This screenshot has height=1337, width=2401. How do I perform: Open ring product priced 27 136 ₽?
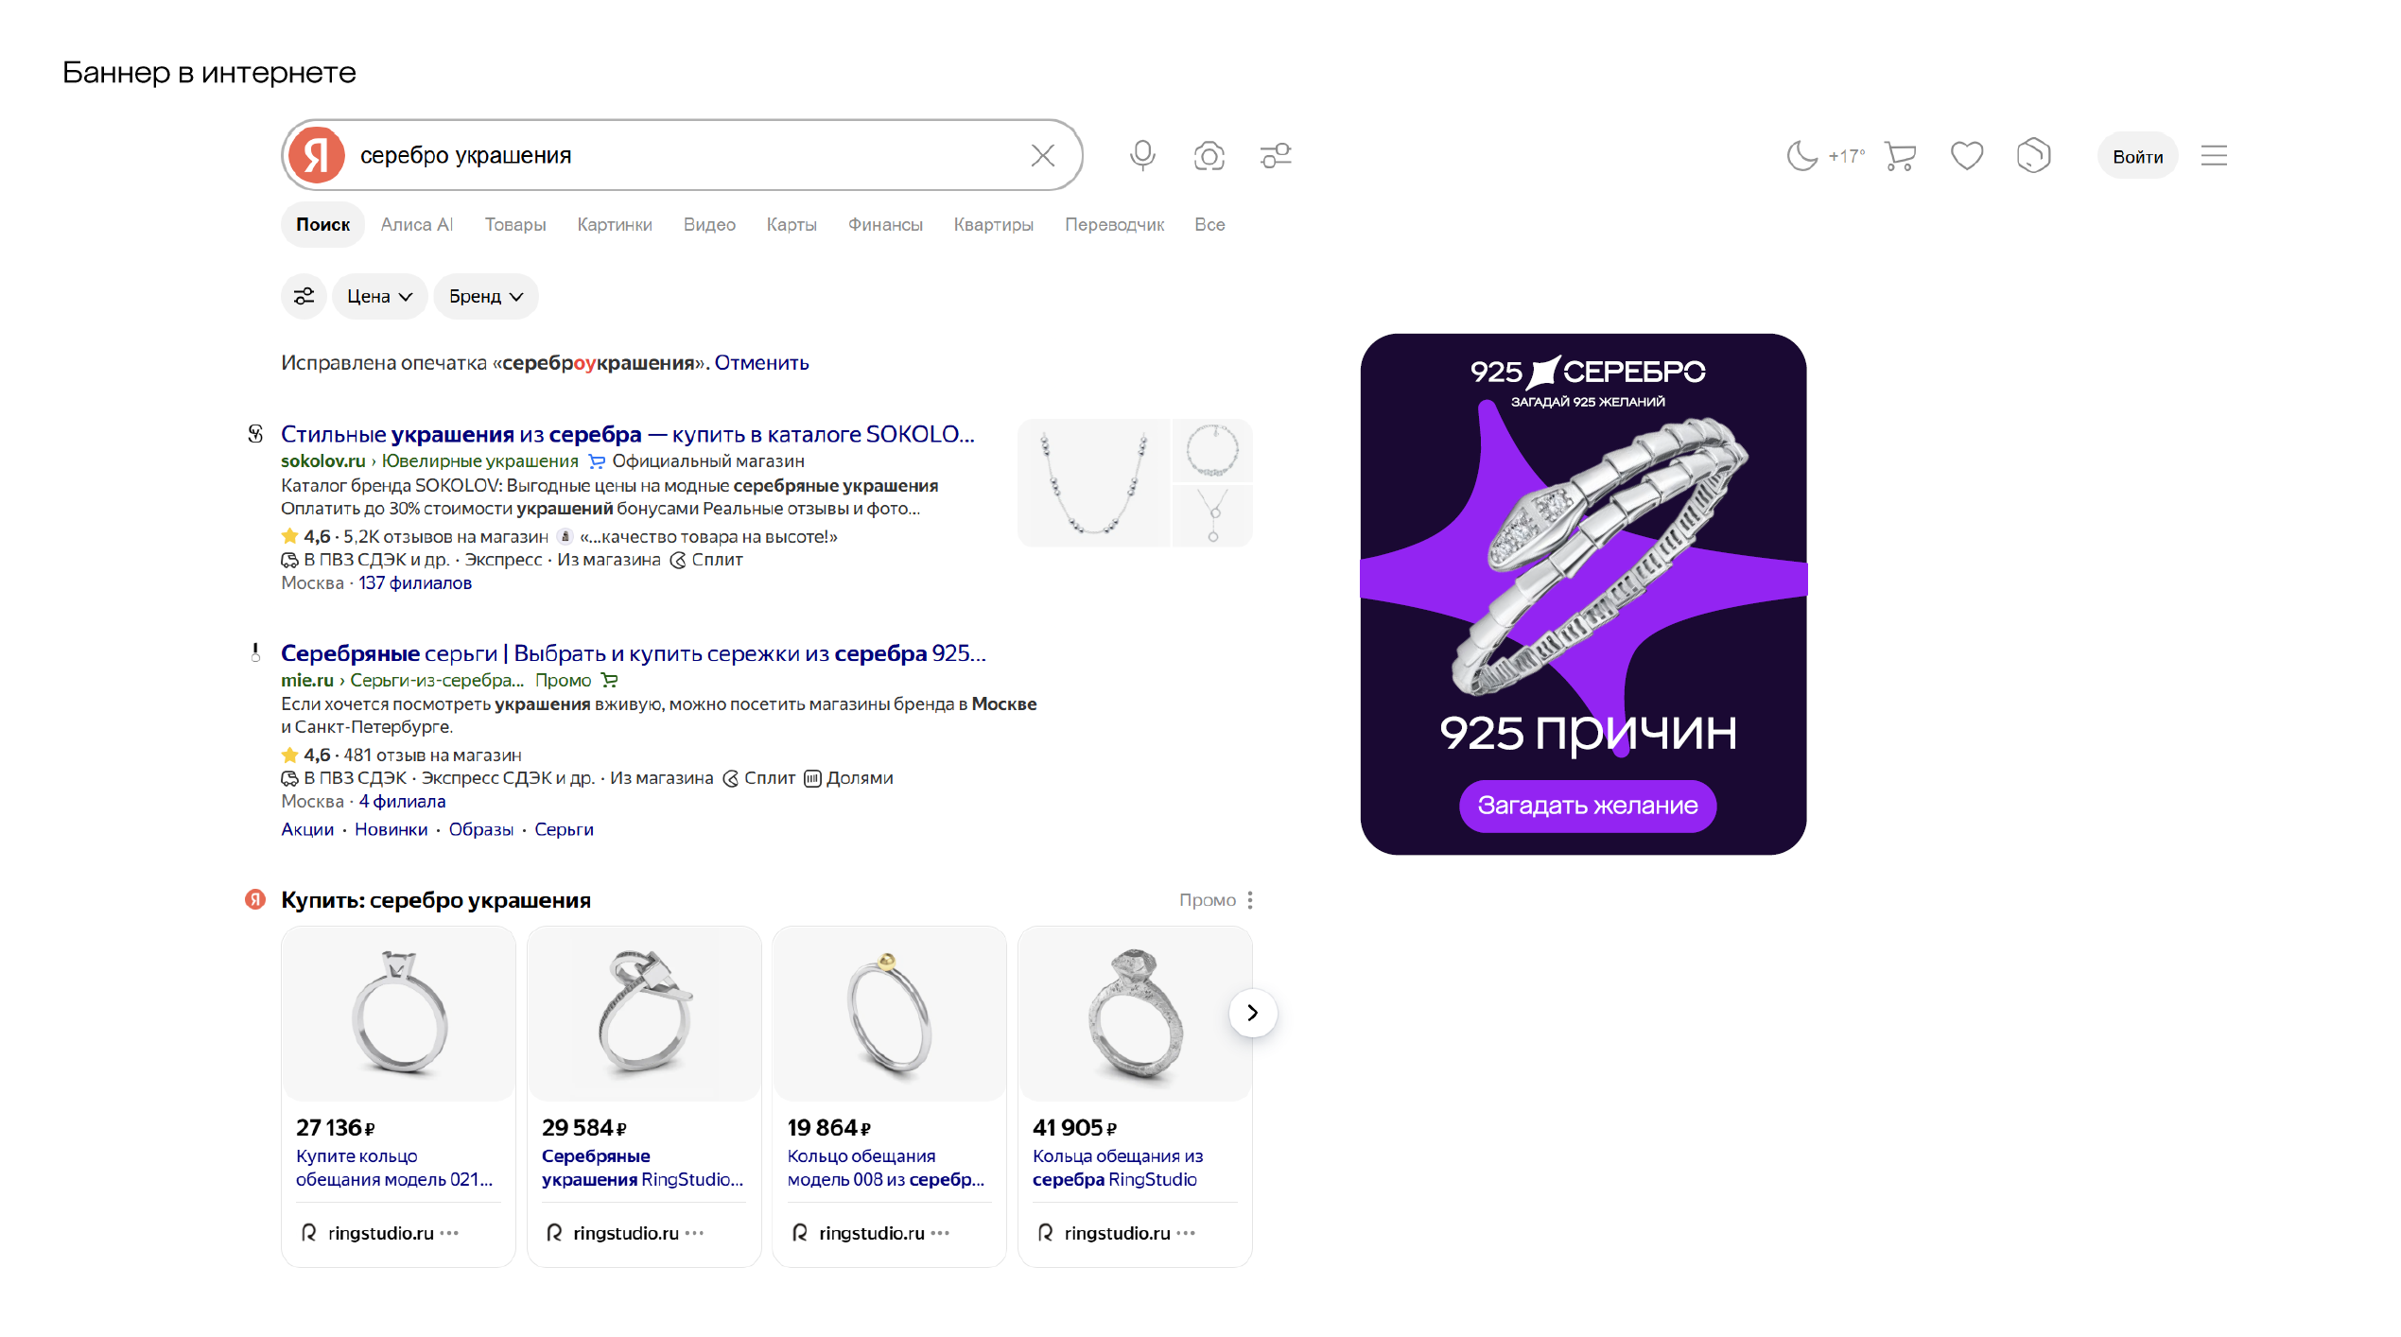click(398, 1096)
